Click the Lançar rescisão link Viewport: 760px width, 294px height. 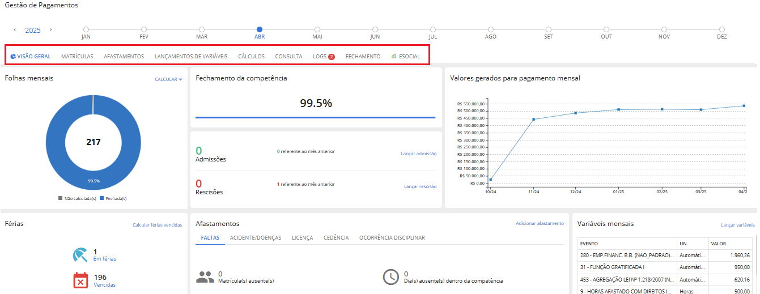[x=420, y=186]
